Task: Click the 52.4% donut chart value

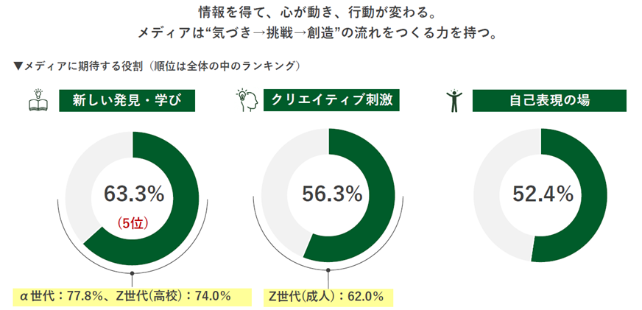Action: pos(543,194)
